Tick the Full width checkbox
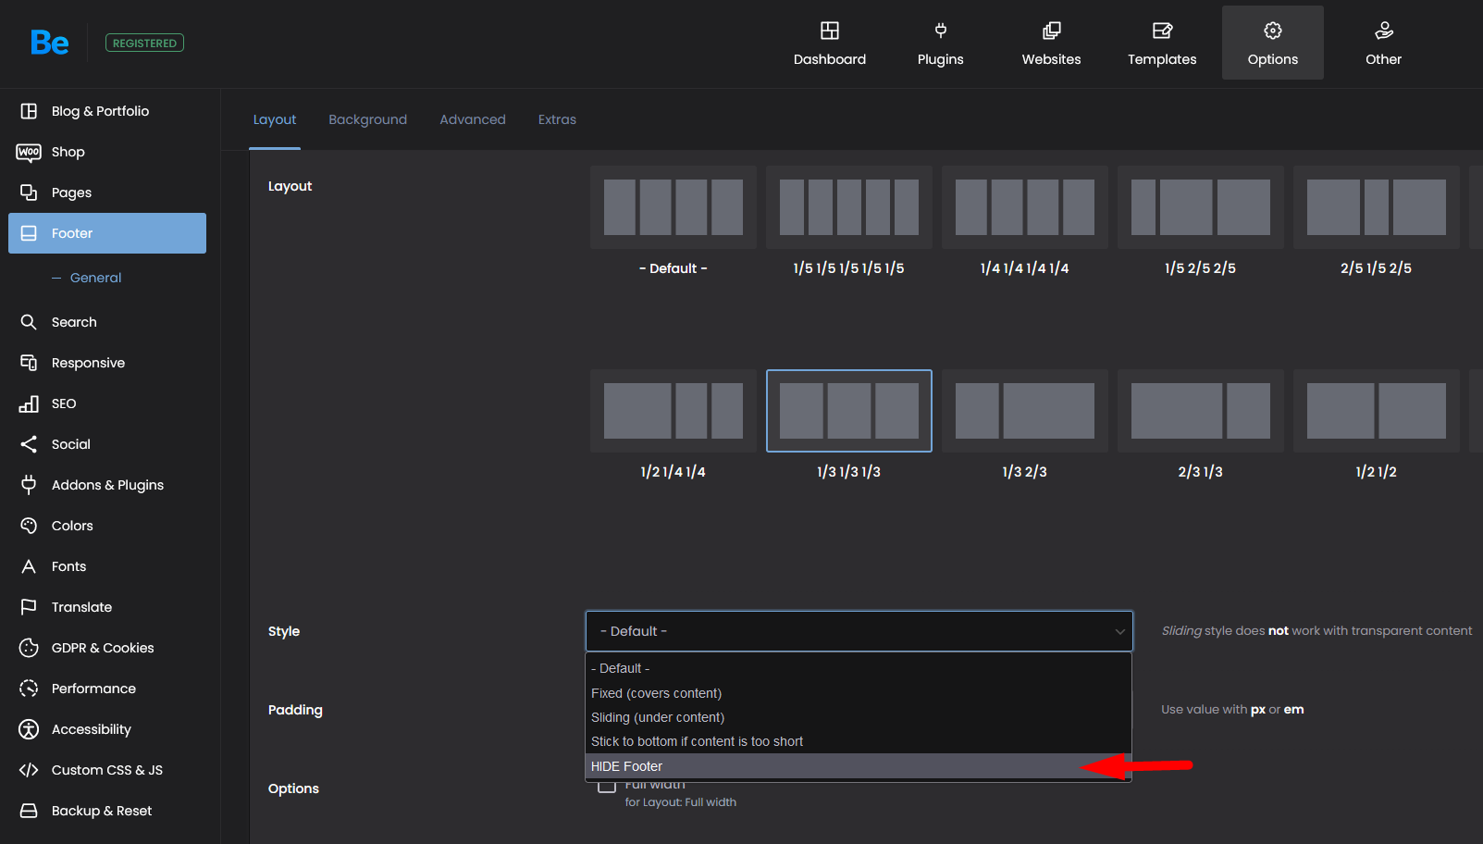Screen dimensions: 1483x844 607,787
